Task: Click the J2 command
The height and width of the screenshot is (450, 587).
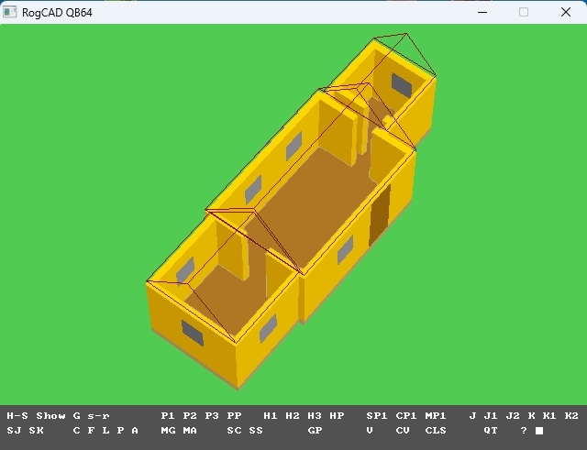Action: [513, 416]
